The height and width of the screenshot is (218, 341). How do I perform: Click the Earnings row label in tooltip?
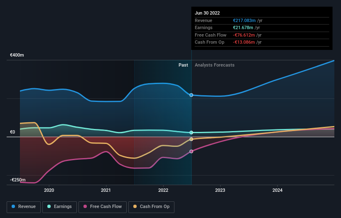pyautogui.click(x=204, y=27)
